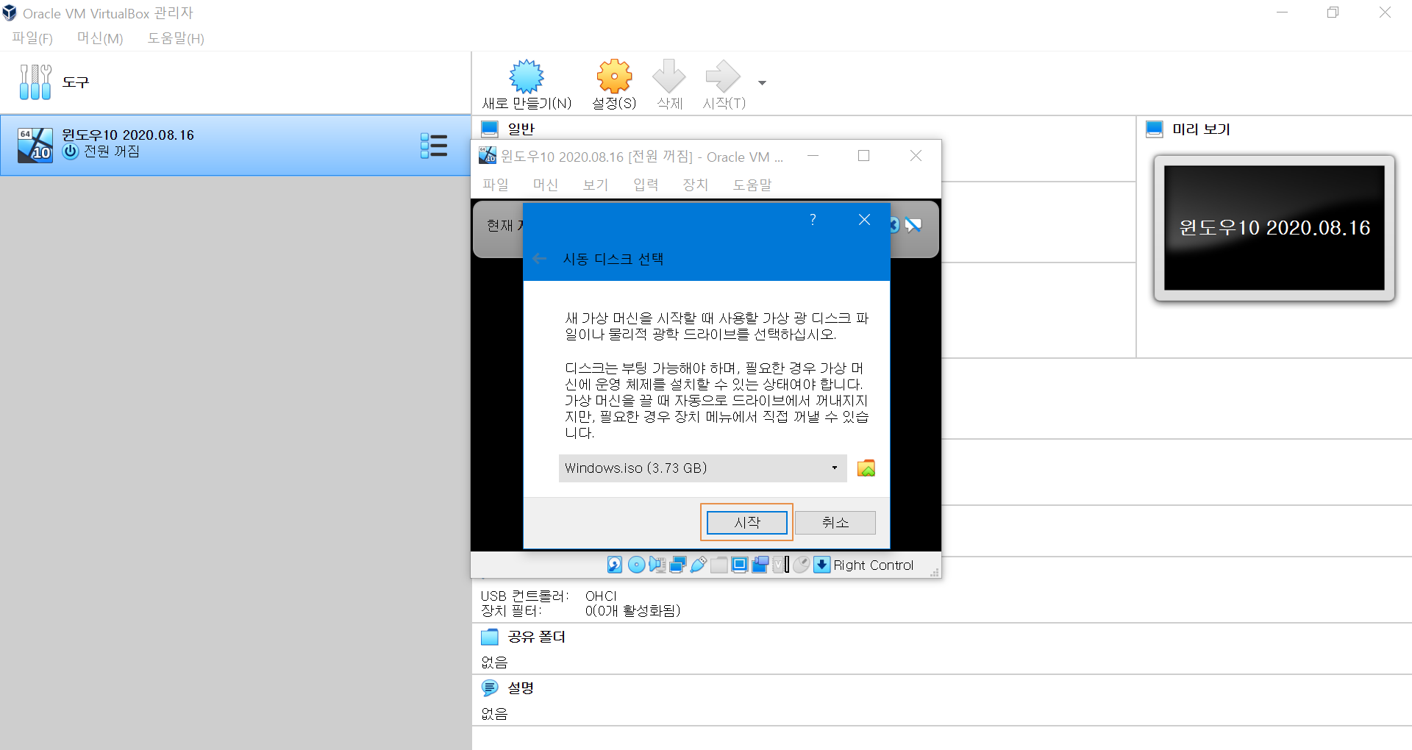Image resolution: width=1412 pixels, height=750 pixels.
Task: Open 머신 menu in VM window
Action: [546, 185]
